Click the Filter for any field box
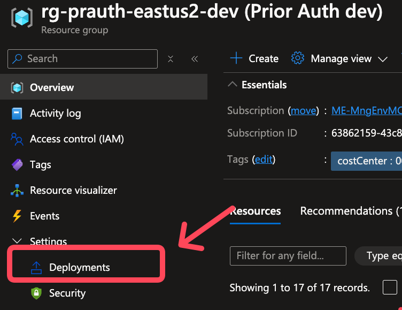This screenshot has height=310, width=402. pos(288,256)
